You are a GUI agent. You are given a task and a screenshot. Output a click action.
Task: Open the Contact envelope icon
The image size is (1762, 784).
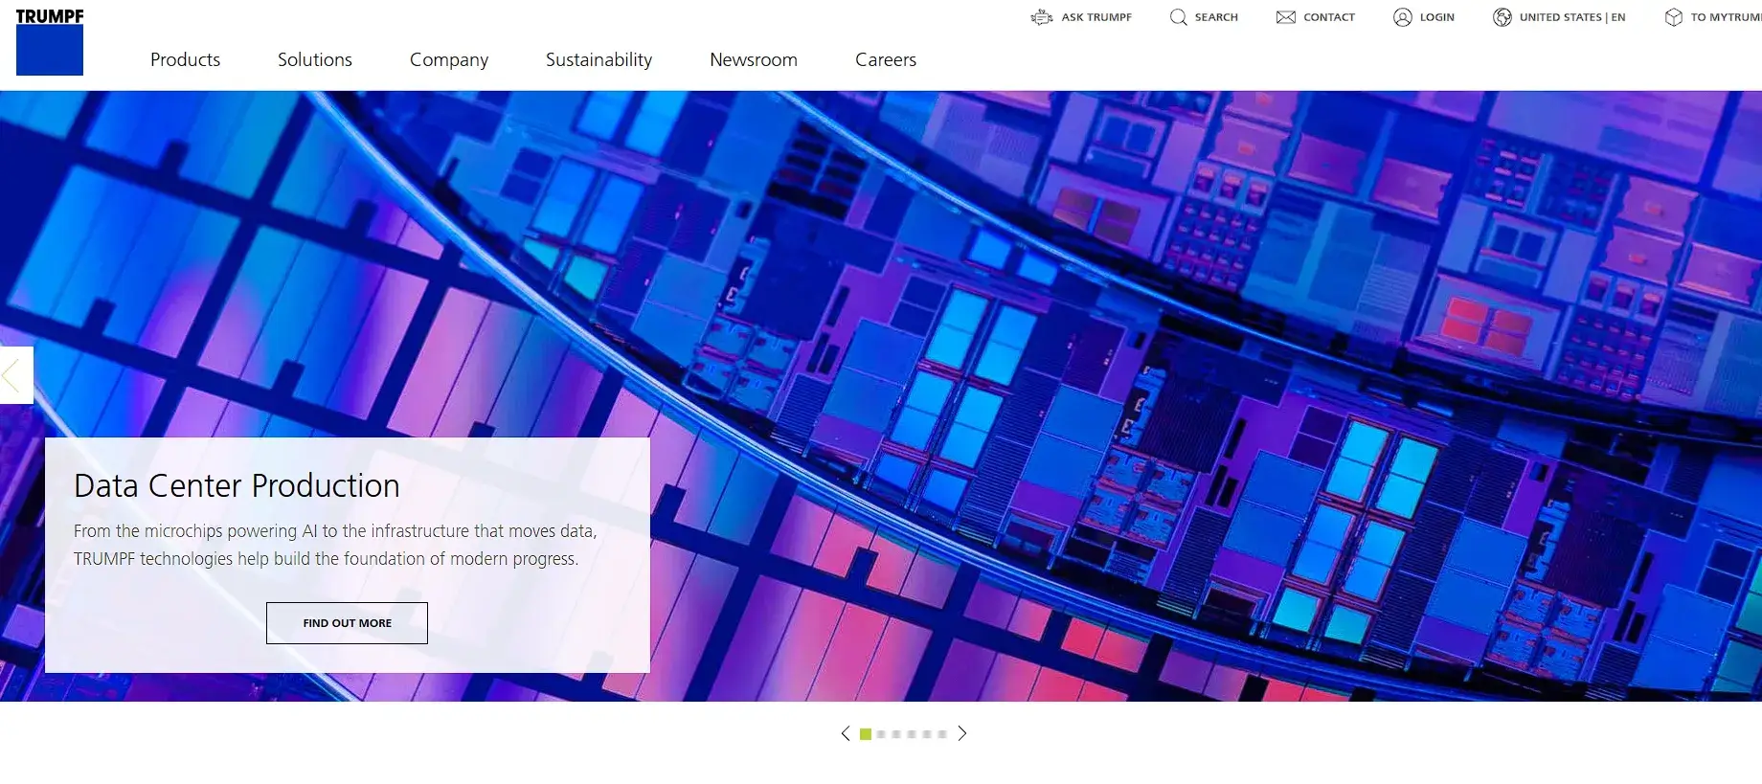click(1286, 17)
